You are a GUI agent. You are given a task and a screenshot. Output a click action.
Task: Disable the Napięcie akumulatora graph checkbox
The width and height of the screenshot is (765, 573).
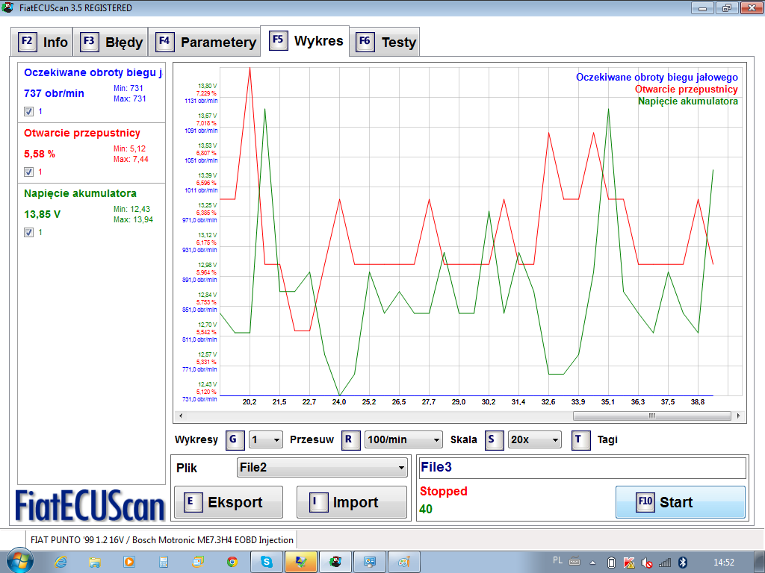tap(28, 232)
